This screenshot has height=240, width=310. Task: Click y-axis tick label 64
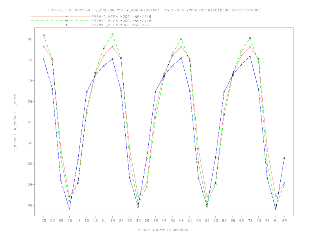pos(30,122)
